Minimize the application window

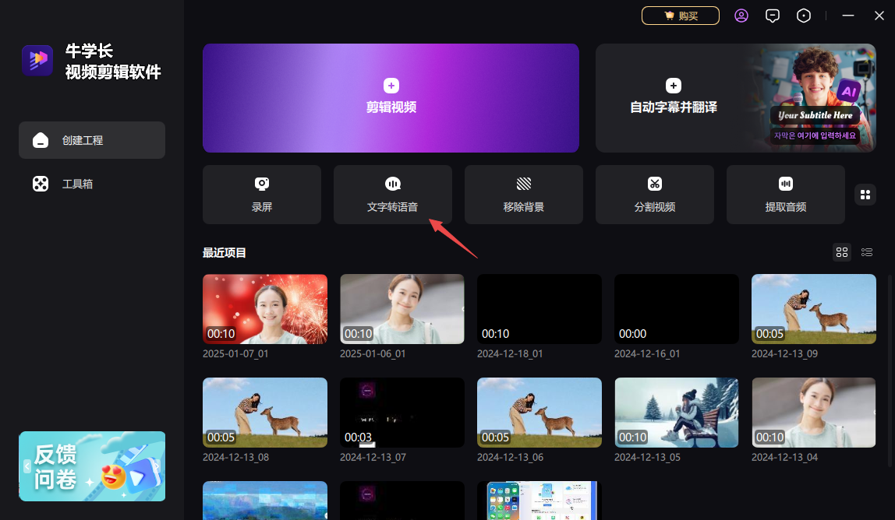(848, 16)
